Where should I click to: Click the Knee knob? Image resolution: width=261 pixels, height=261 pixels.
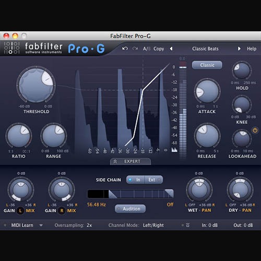[242, 105]
